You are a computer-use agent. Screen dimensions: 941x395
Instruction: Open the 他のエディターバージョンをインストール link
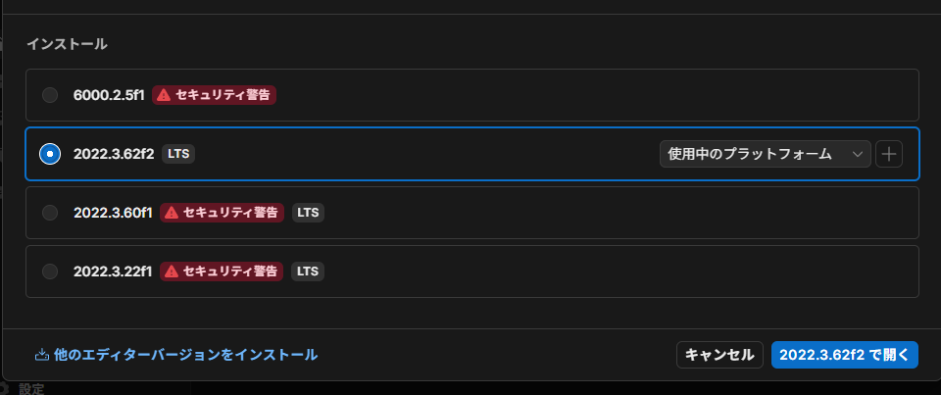click(186, 355)
